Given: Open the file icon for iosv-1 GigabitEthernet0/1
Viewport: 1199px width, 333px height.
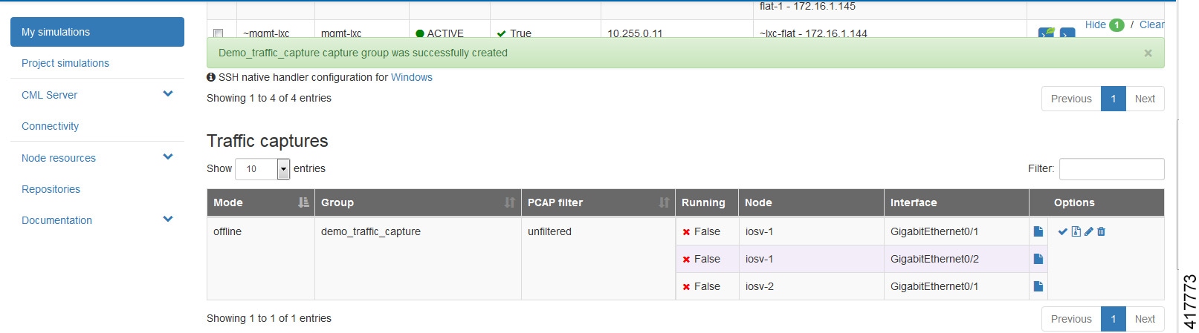Looking at the screenshot, I should coord(1038,231).
